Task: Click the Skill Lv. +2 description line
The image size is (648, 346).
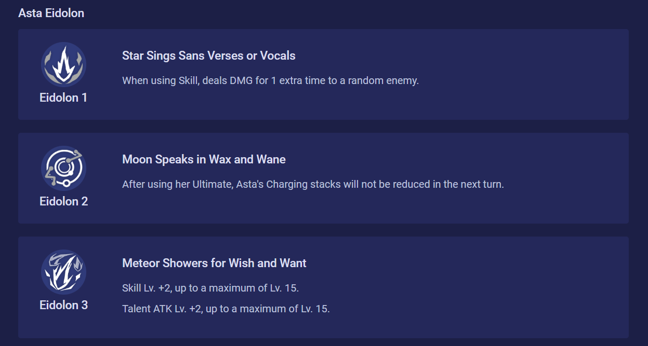Action: pos(210,288)
